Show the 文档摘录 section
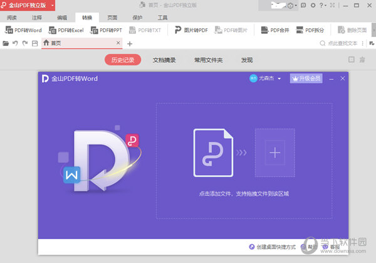This screenshot has height=263, width=376. click(x=164, y=60)
